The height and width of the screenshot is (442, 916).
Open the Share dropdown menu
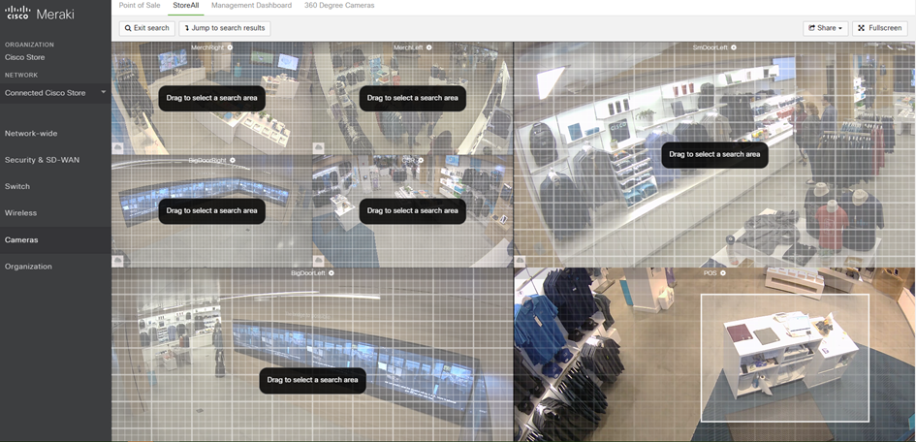point(825,28)
